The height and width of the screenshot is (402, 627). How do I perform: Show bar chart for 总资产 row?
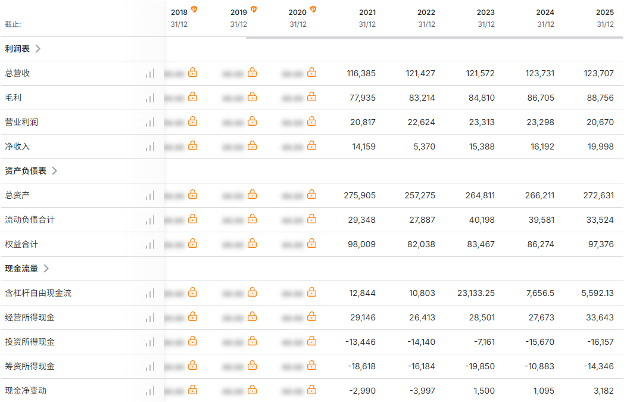[x=150, y=195]
